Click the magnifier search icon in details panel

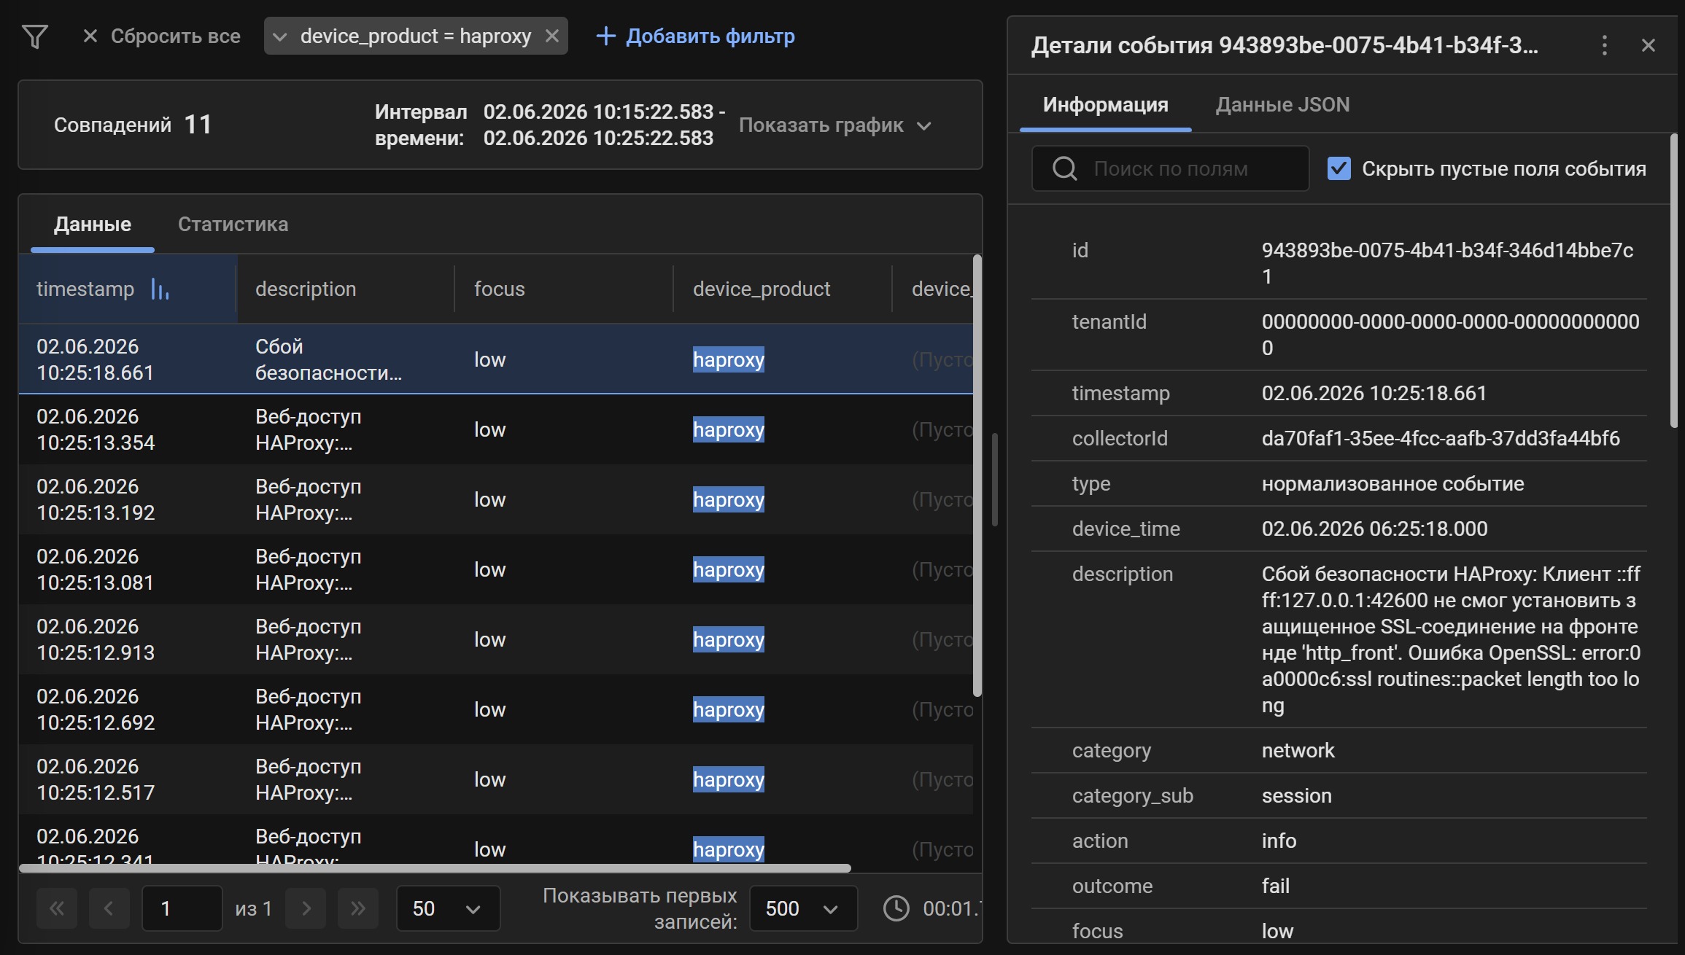(x=1065, y=168)
